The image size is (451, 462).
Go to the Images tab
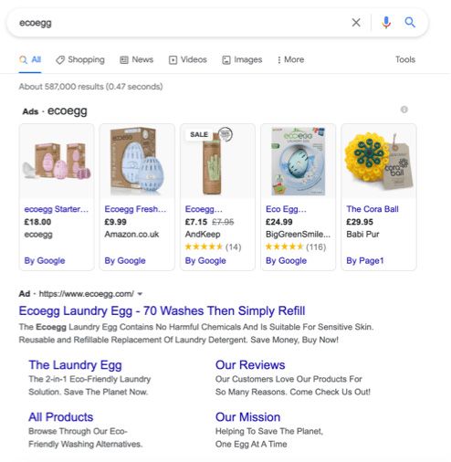coord(242,59)
